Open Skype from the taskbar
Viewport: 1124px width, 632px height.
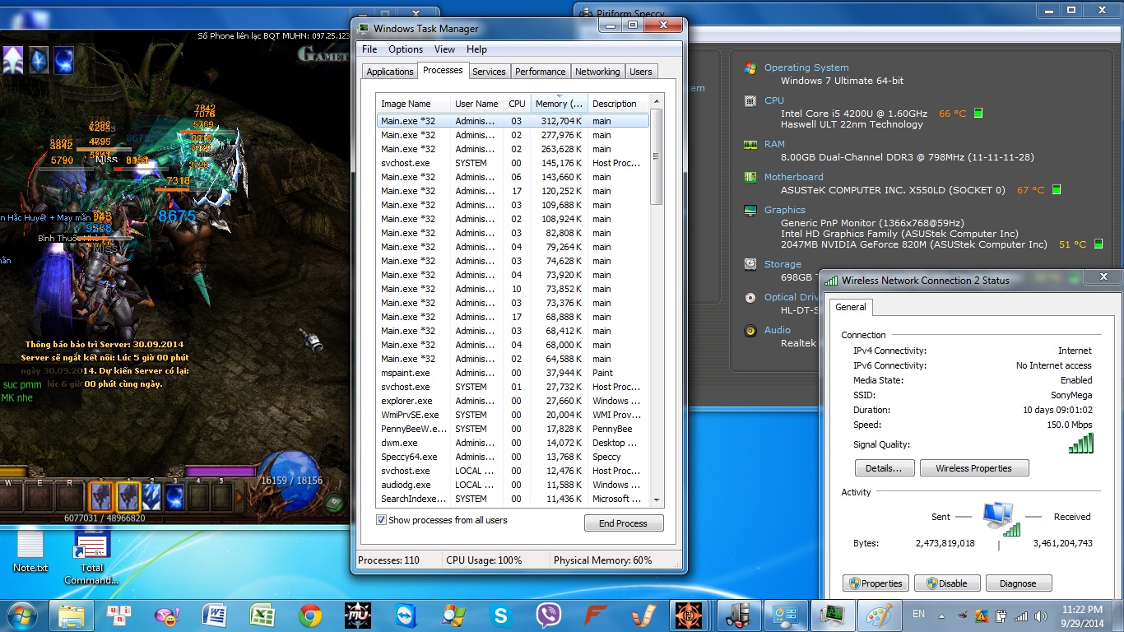pos(500,616)
